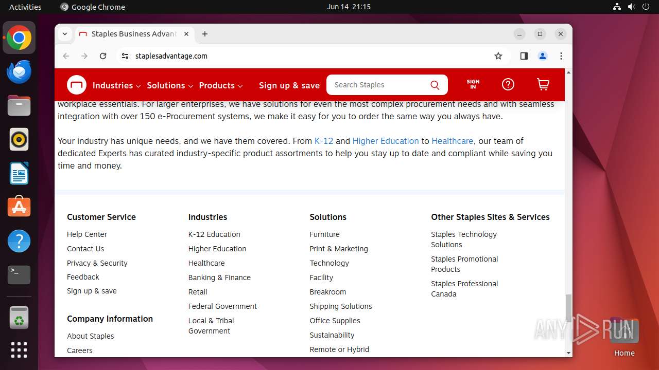This screenshot has height=370, width=659.
Task: Open the help question mark icon
Action: [x=508, y=85]
